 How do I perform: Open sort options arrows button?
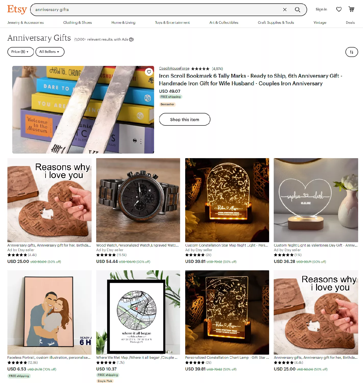(352, 52)
